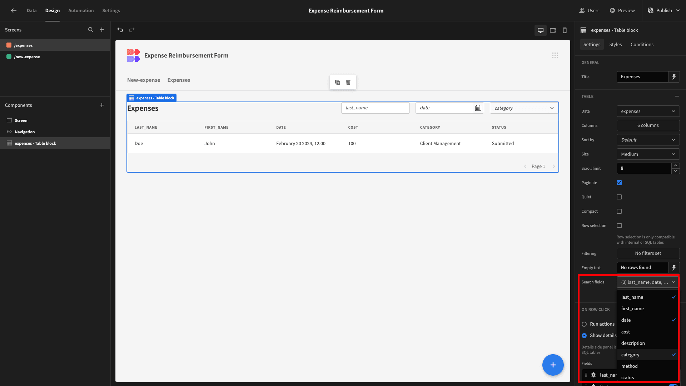Click the No filters set button
The height and width of the screenshot is (386, 686).
tap(648, 253)
